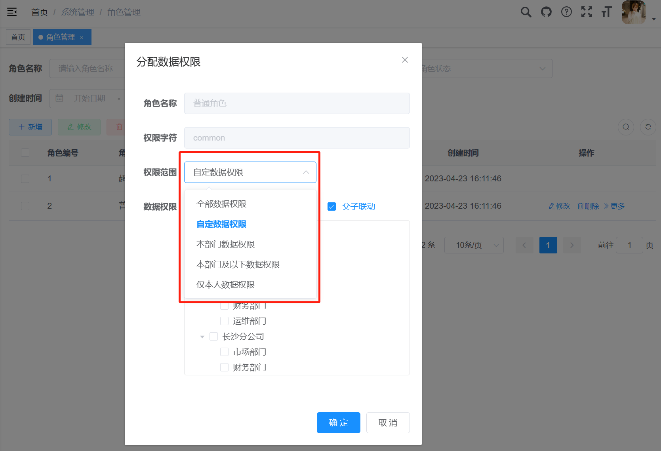Refresh the role table with refresh icon
661x451 pixels.
click(x=648, y=127)
